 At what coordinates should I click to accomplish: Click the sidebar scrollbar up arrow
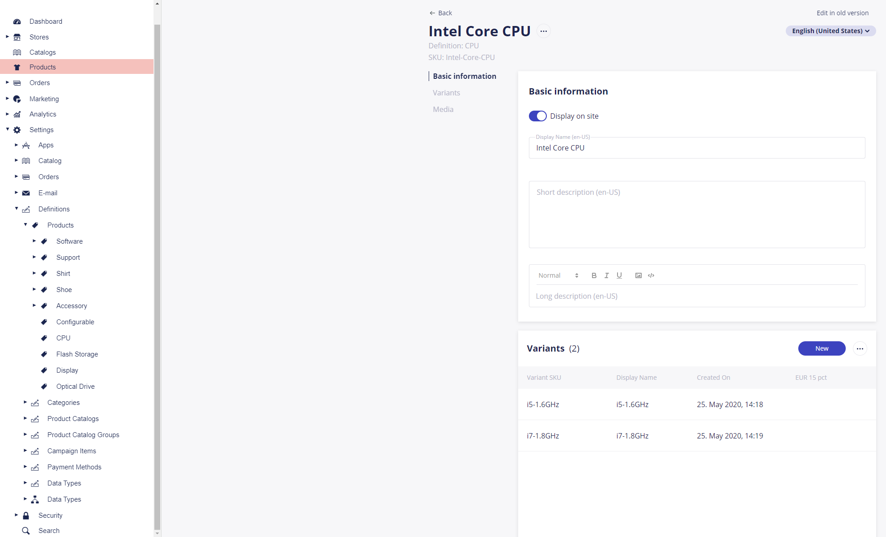pos(157,4)
